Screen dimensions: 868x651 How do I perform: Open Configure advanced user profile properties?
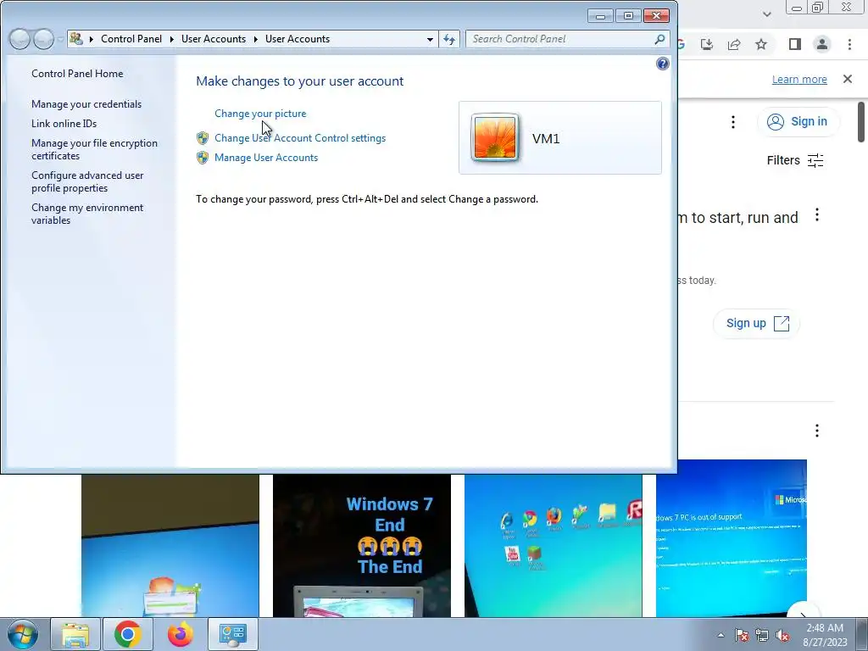coord(87,181)
